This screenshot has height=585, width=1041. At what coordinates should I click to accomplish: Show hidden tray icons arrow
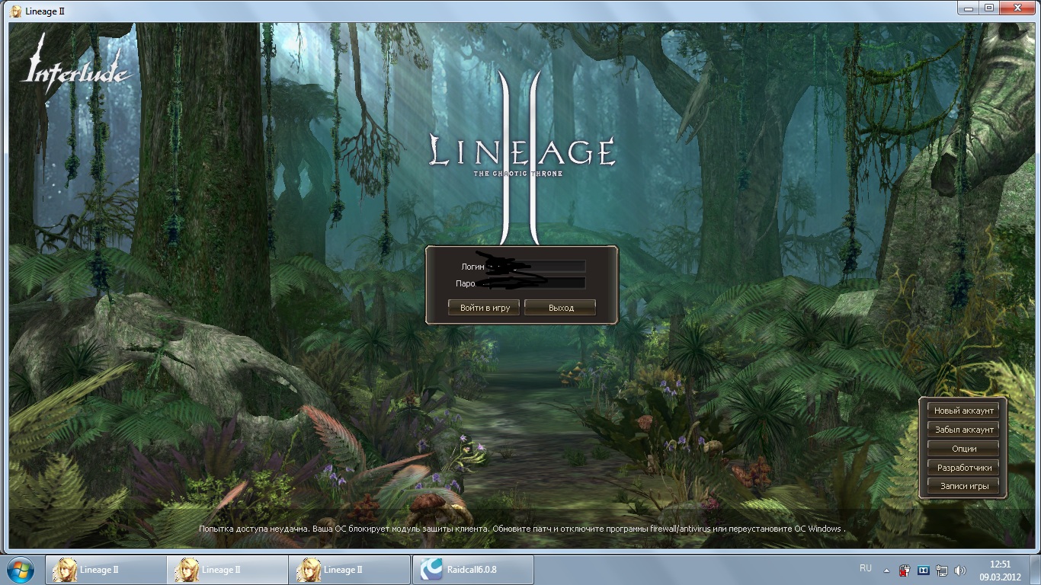[x=886, y=570]
